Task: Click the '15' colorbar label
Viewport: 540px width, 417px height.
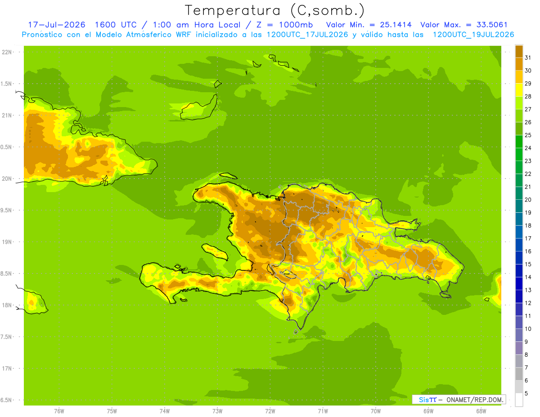Action: (528, 264)
